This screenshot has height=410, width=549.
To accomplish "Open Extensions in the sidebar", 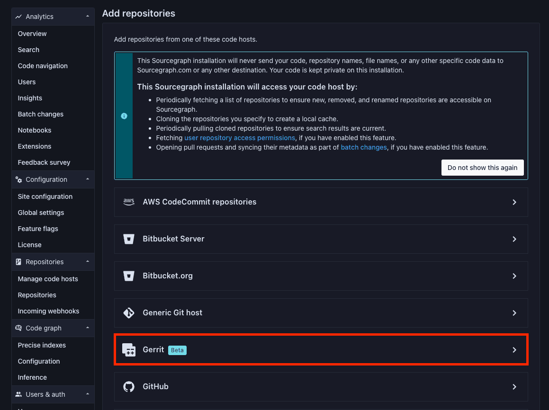I will tap(34, 146).
